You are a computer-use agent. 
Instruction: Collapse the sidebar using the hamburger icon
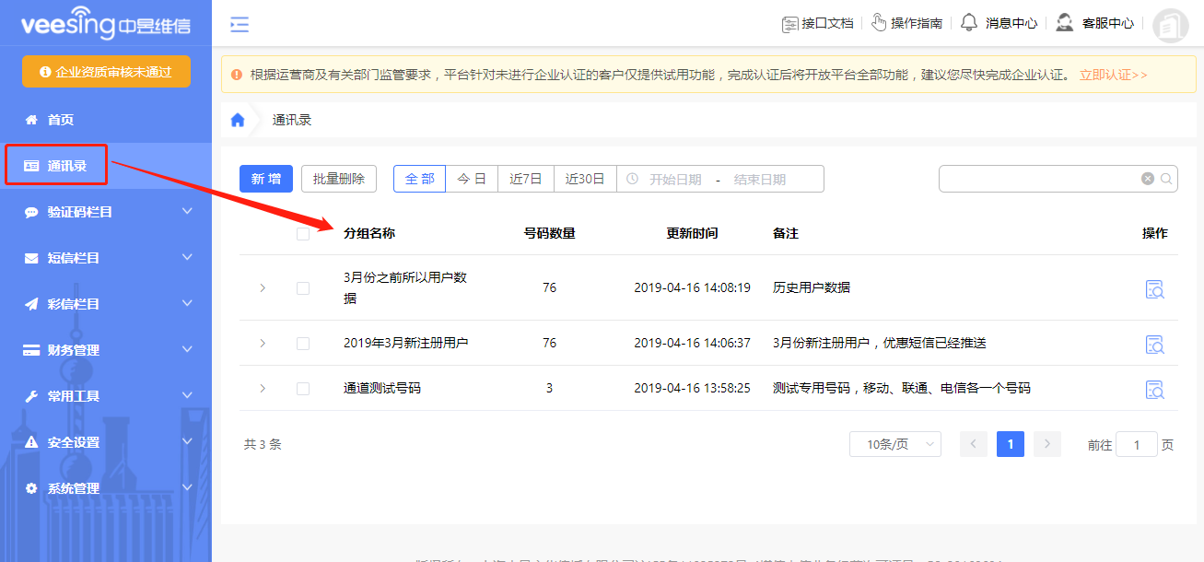239,25
